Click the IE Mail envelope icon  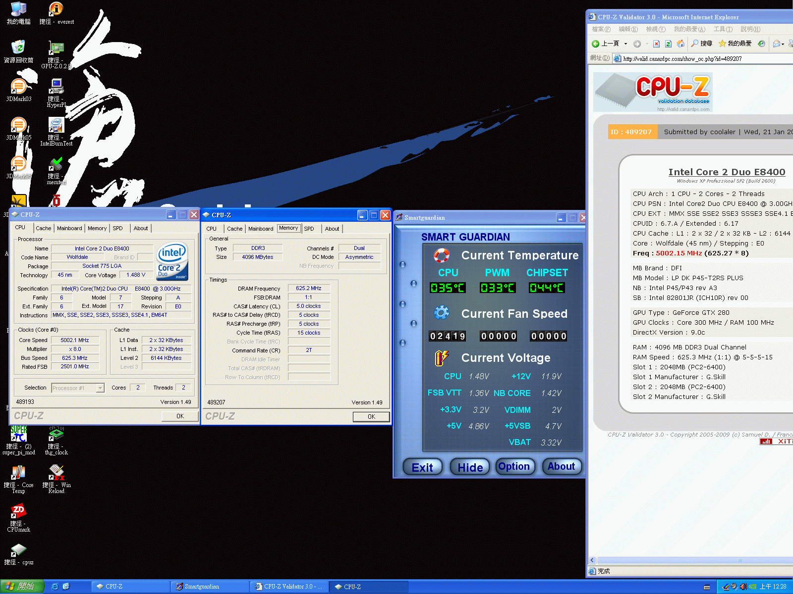(776, 44)
